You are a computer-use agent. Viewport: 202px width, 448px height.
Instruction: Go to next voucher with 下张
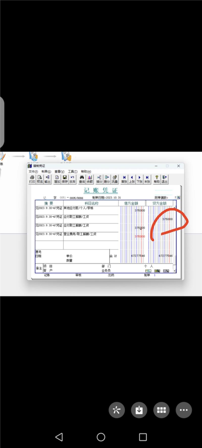(140, 179)
